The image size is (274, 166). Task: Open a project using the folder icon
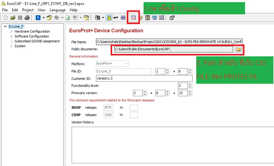click(13, 18)
